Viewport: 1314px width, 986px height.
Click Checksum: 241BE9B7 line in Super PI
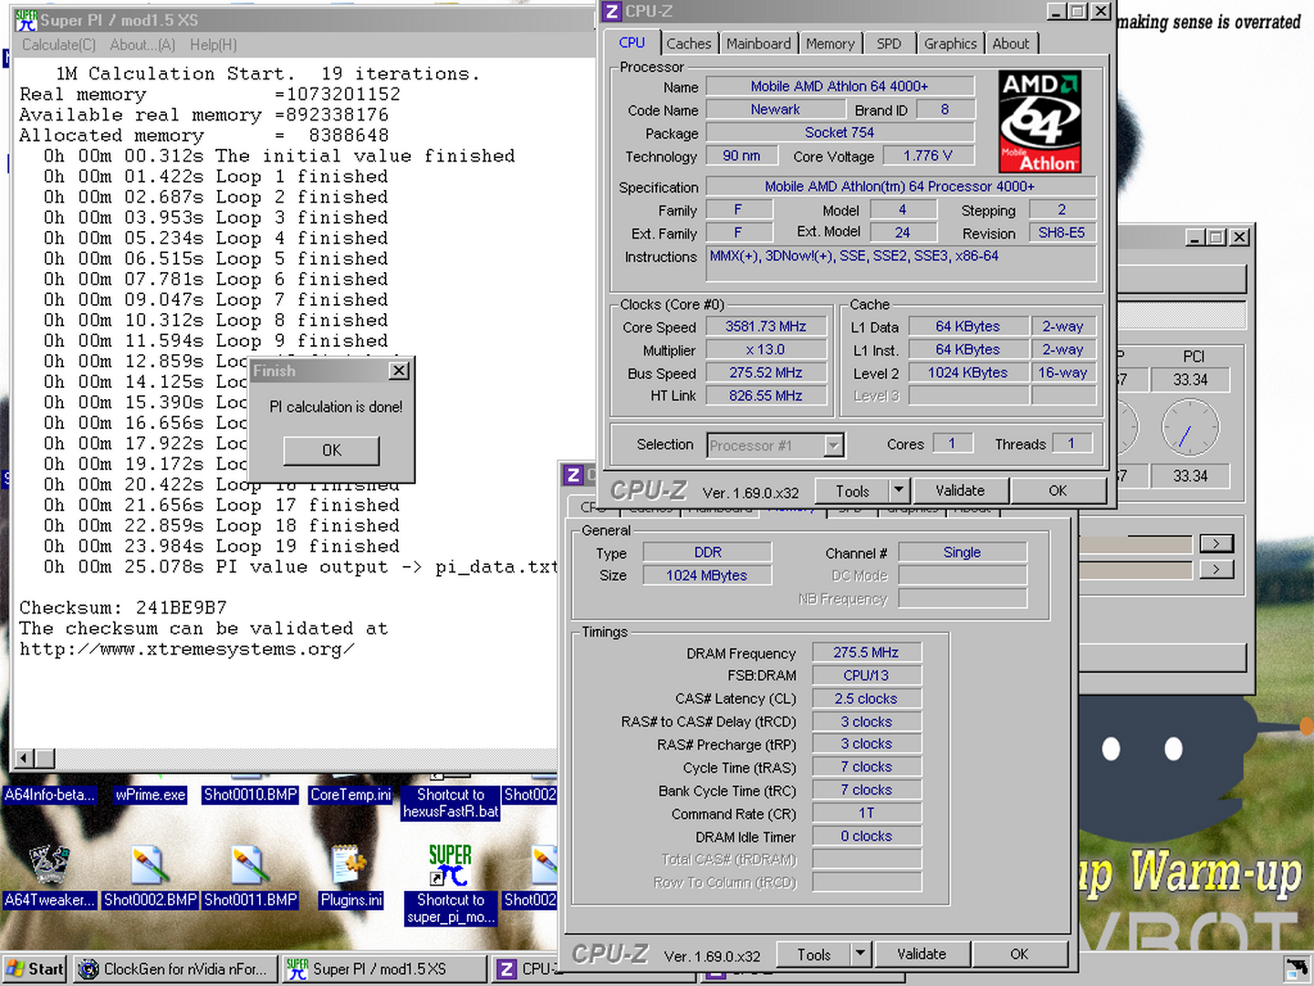click(x=123, y=608)
